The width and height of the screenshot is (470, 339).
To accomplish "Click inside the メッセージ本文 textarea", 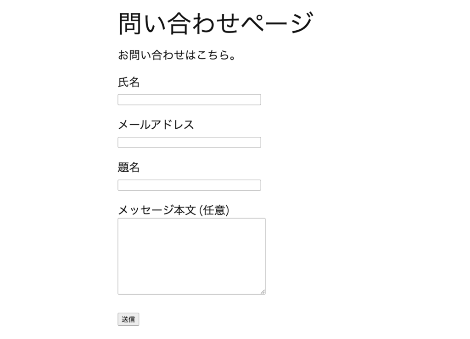I will pos(191,256).
